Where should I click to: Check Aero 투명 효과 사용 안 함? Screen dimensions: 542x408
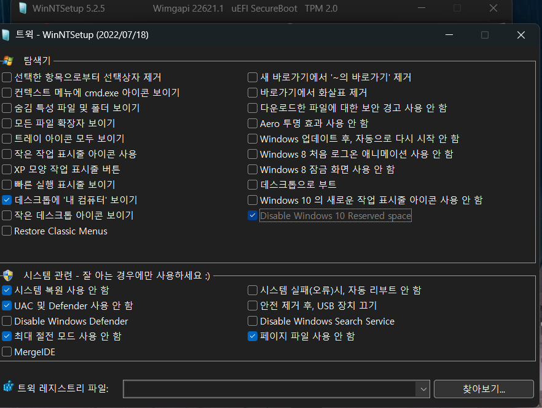point(253,123)
